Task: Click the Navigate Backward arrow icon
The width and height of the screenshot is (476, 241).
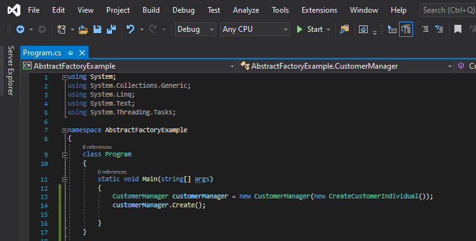Action: click(20, 29)
